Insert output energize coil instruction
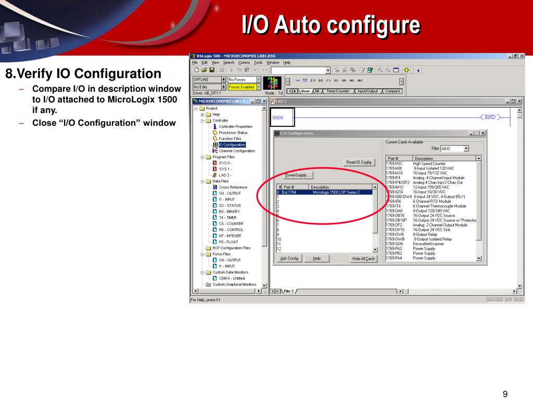The image size is (533, 399). click(328, 81)
